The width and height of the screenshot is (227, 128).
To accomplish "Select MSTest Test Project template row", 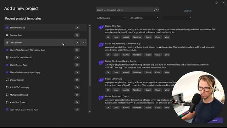I will (45, 95).
